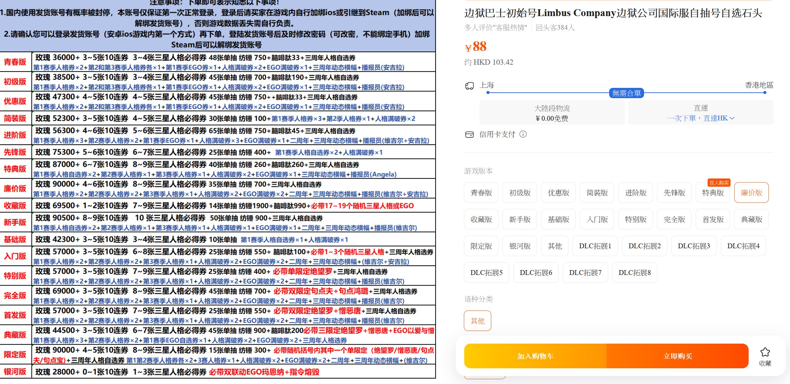Viewport: 790px width, 384px height.
Task: Select the 初级版 game version
Action: point(520,193)
